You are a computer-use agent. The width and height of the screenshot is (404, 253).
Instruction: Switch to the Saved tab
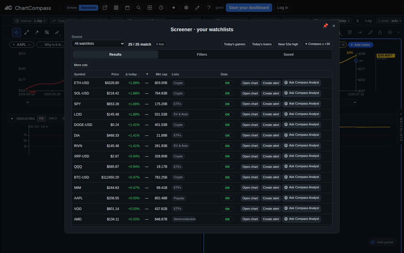tap(288, 55)
